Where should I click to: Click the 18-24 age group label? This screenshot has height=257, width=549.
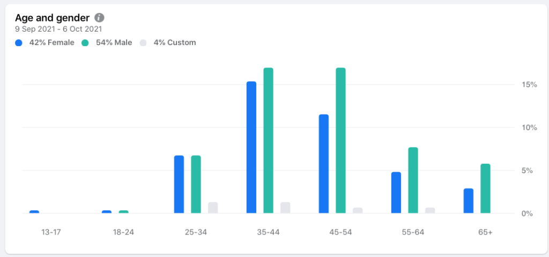point(123,232)
